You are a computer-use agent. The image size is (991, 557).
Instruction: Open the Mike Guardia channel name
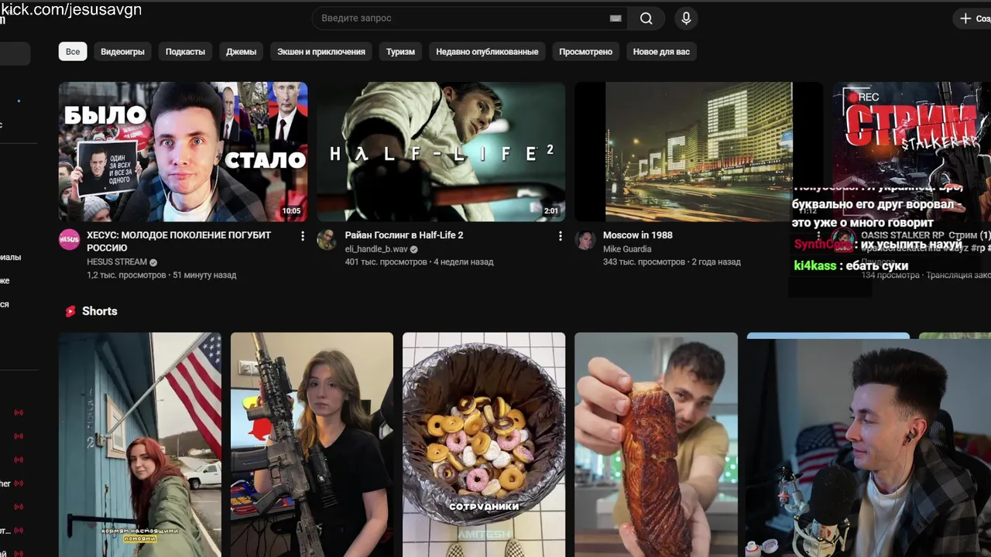point(627,249)
